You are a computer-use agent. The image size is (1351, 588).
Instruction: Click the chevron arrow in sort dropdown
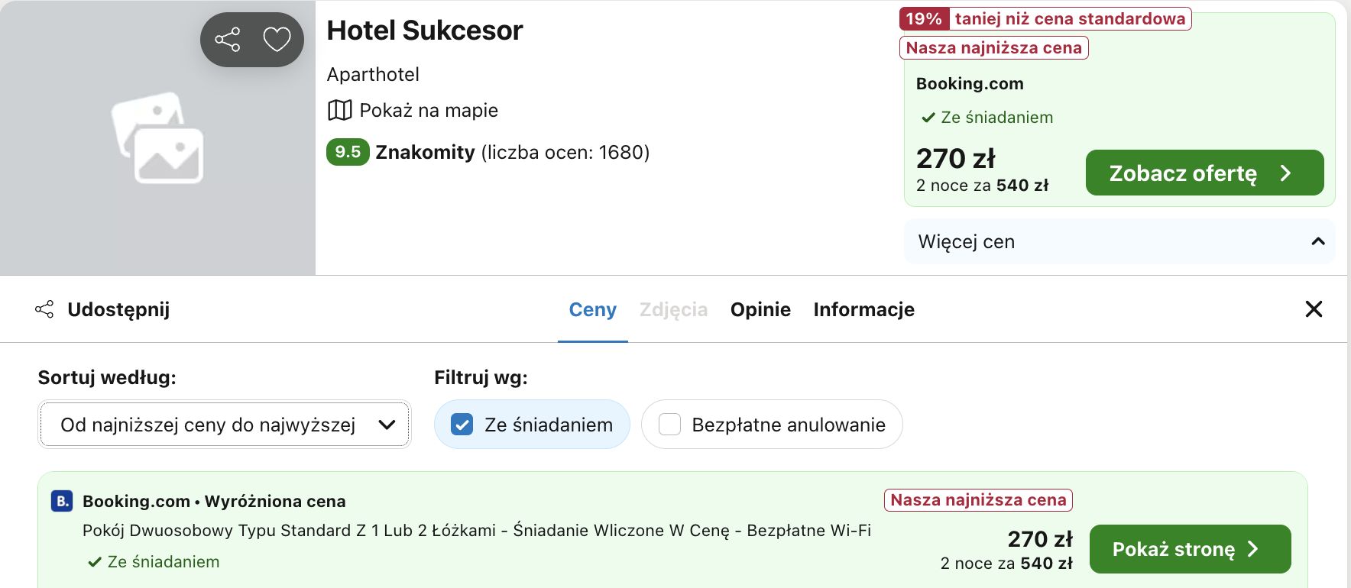(x=387, y=425)
